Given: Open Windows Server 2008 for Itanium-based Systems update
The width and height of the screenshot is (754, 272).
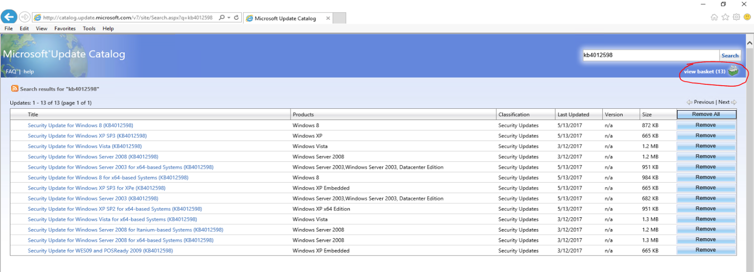Looking at the screenshot, I should click(125, 230).
